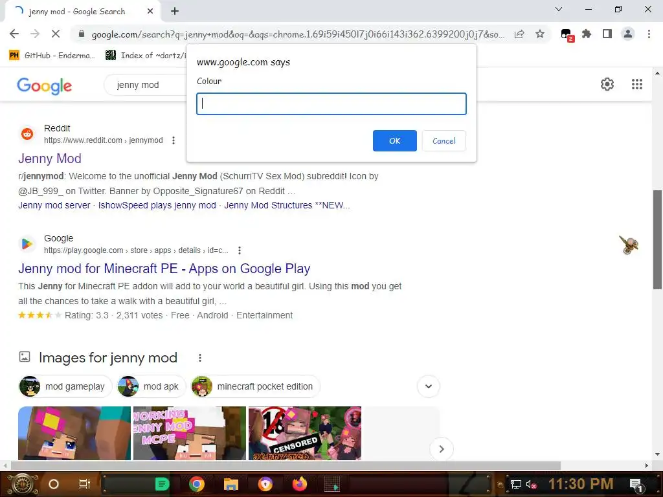Screen dimensions: 663x497
Task: Click the flying bug icon at right
Action: point(629,245)
